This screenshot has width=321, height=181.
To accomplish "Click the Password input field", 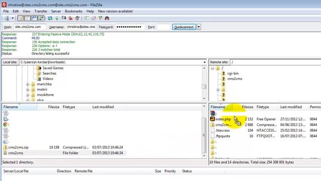I will (x=130, y=27).
